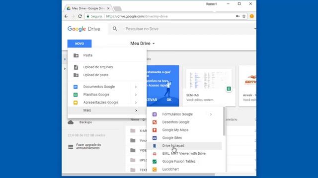Click the submenu vertical scrollbar
This screenshot has height=178, width=318.
(x=224, y=121)
